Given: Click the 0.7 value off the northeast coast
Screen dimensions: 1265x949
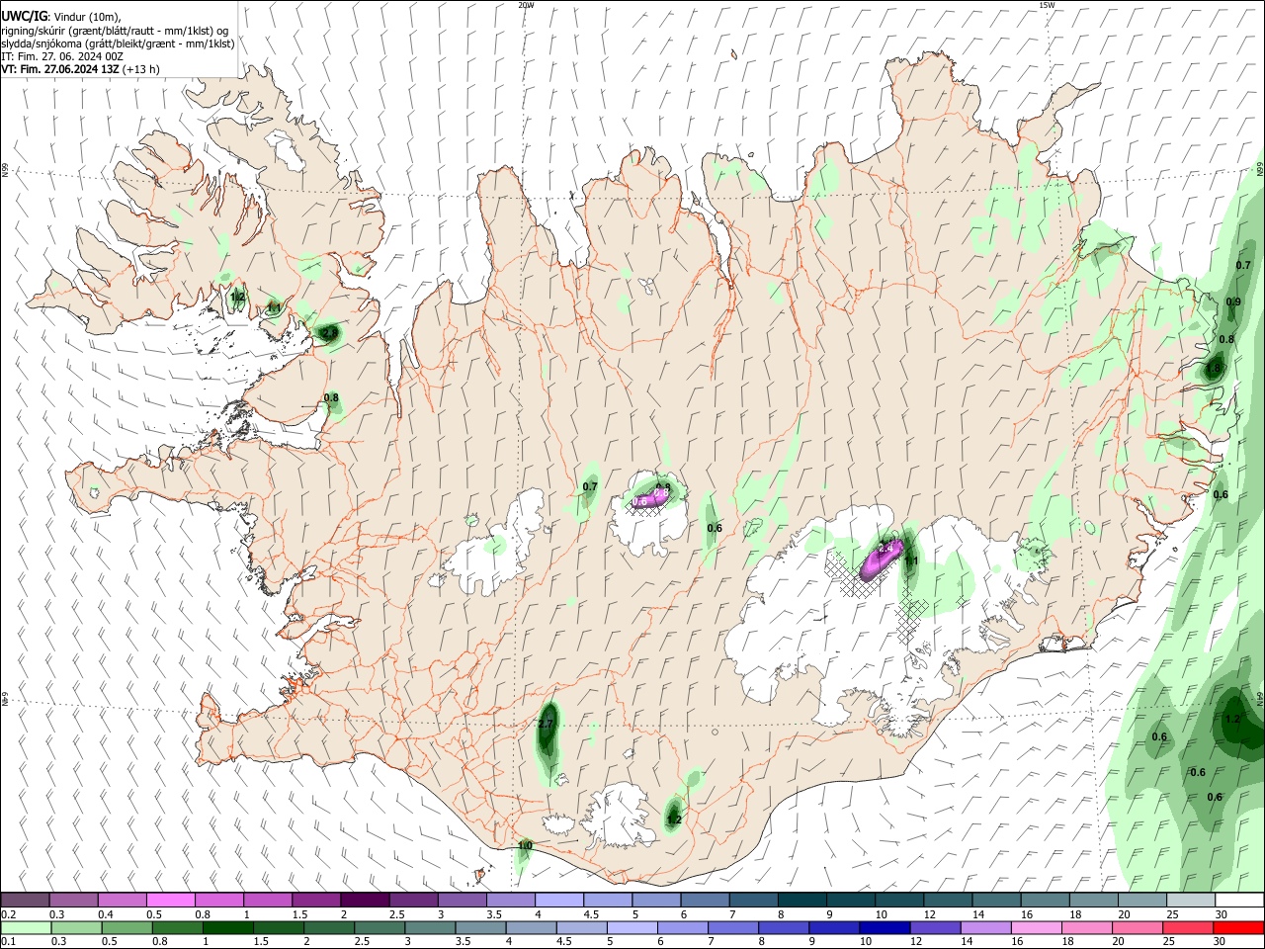Looking at the screenshot, I should [x=1243, y=265].
